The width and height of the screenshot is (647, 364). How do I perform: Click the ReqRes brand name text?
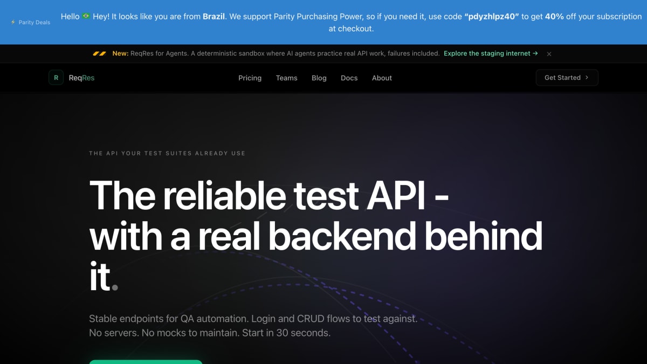click(81, 78)
